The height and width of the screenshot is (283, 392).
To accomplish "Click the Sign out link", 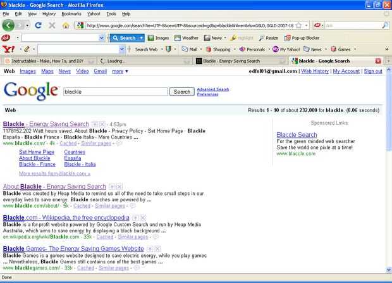I will click(373, 72).
